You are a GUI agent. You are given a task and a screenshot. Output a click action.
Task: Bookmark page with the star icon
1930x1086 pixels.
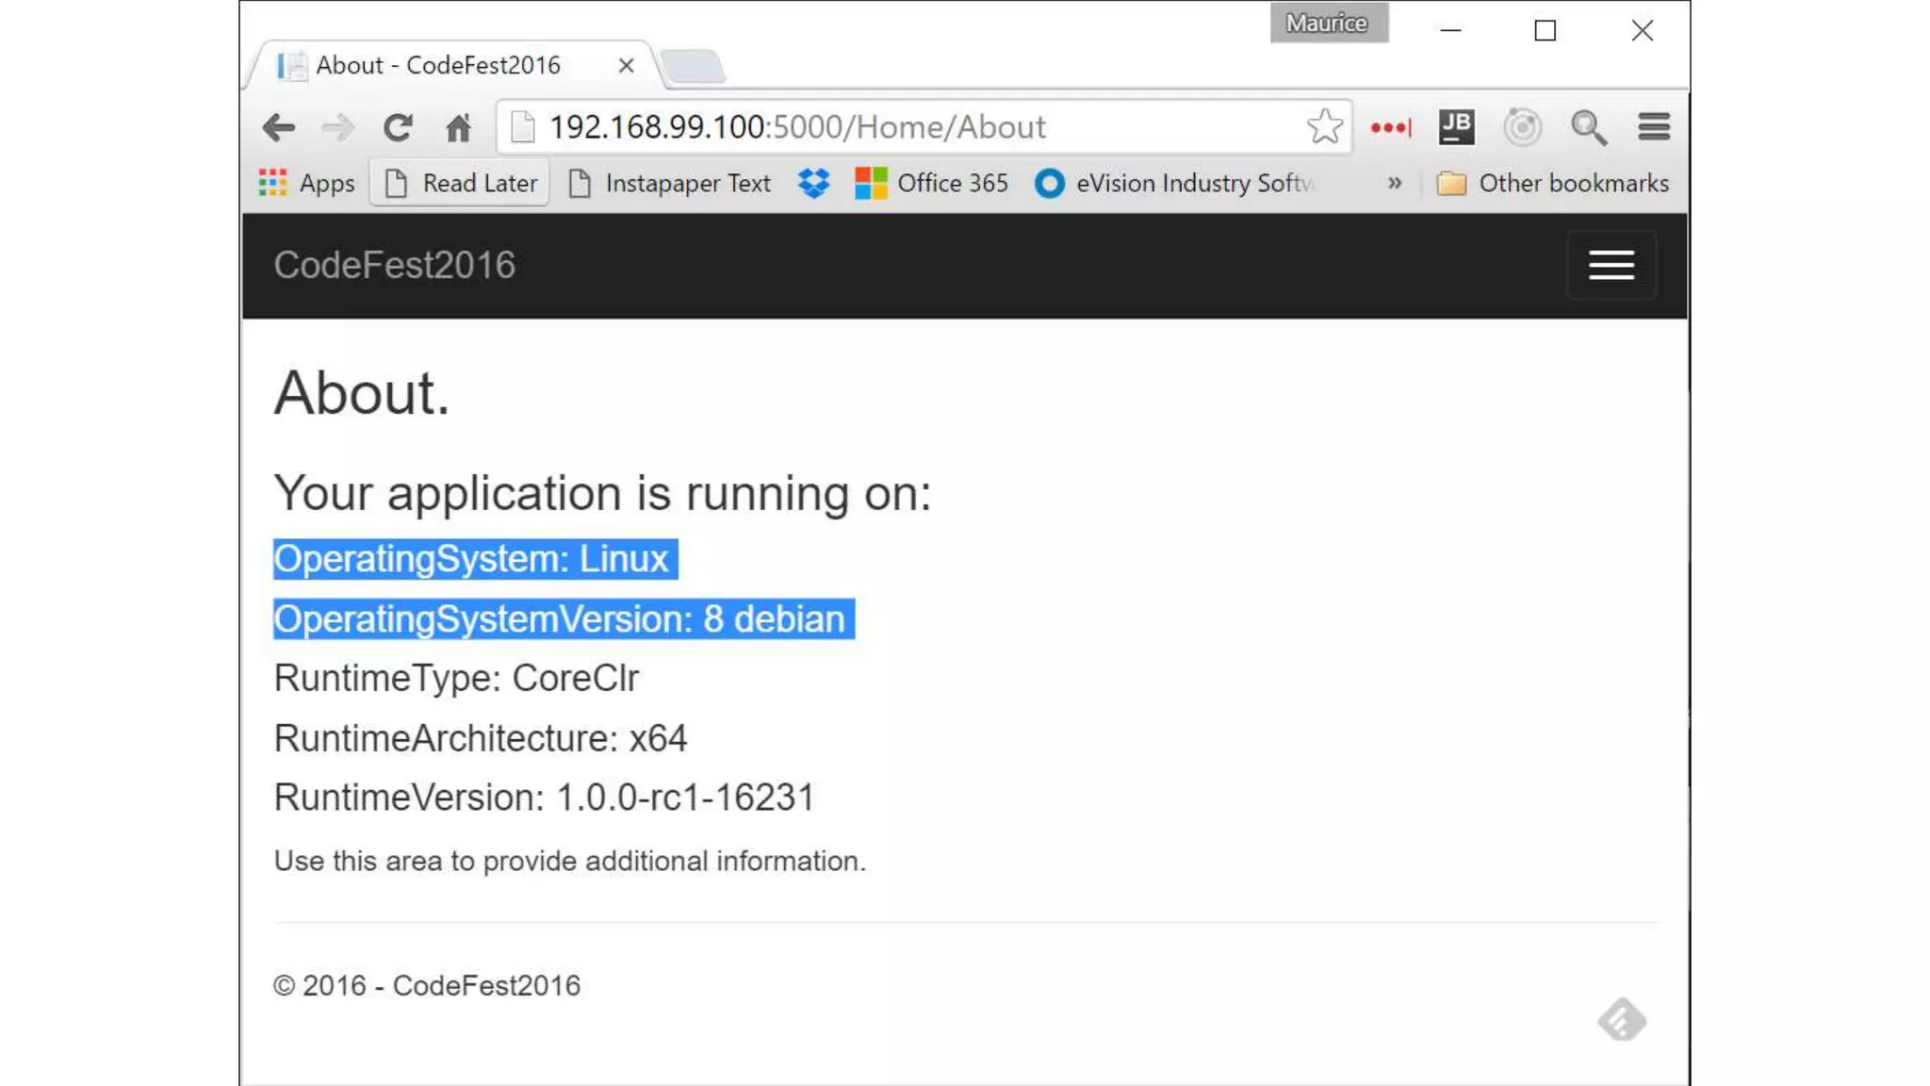click(1324, 126)
